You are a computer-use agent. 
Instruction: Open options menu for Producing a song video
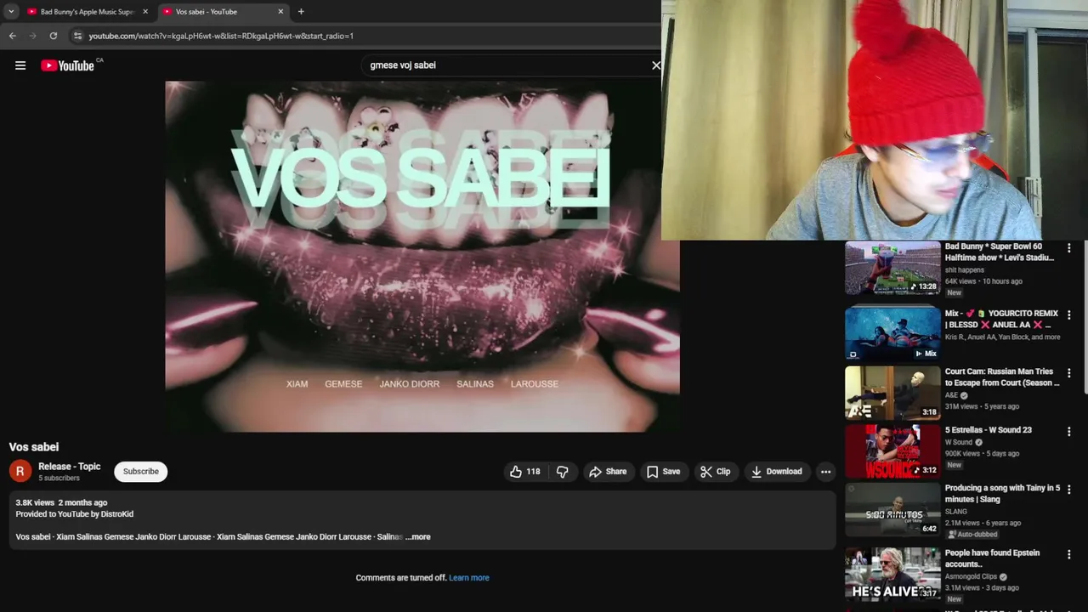click(1069, 490)
